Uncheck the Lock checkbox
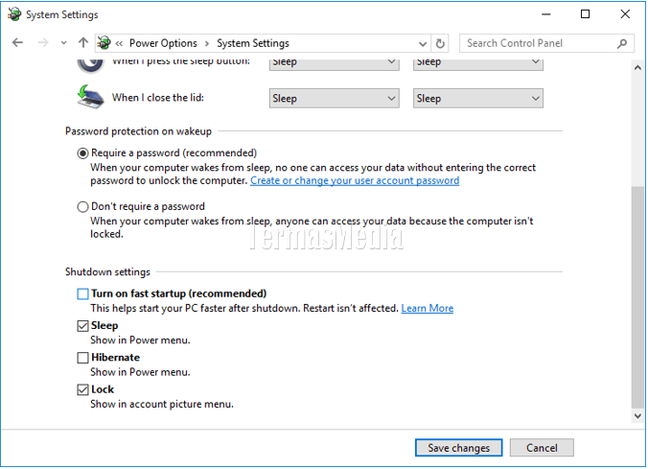Screen dimensions: 648x469 [x=82, y=389]
